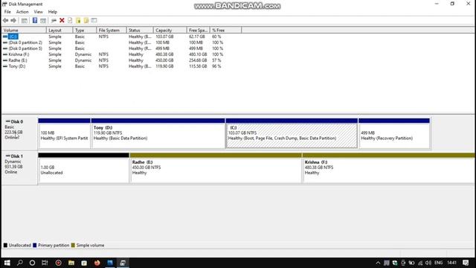476x268 pixels.
Task: Click the 480.38 GB capacity cell
Action: coord(164,54)
